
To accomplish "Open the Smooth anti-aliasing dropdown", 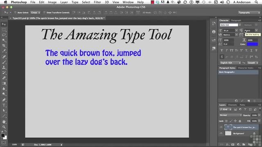I will 253,63.
